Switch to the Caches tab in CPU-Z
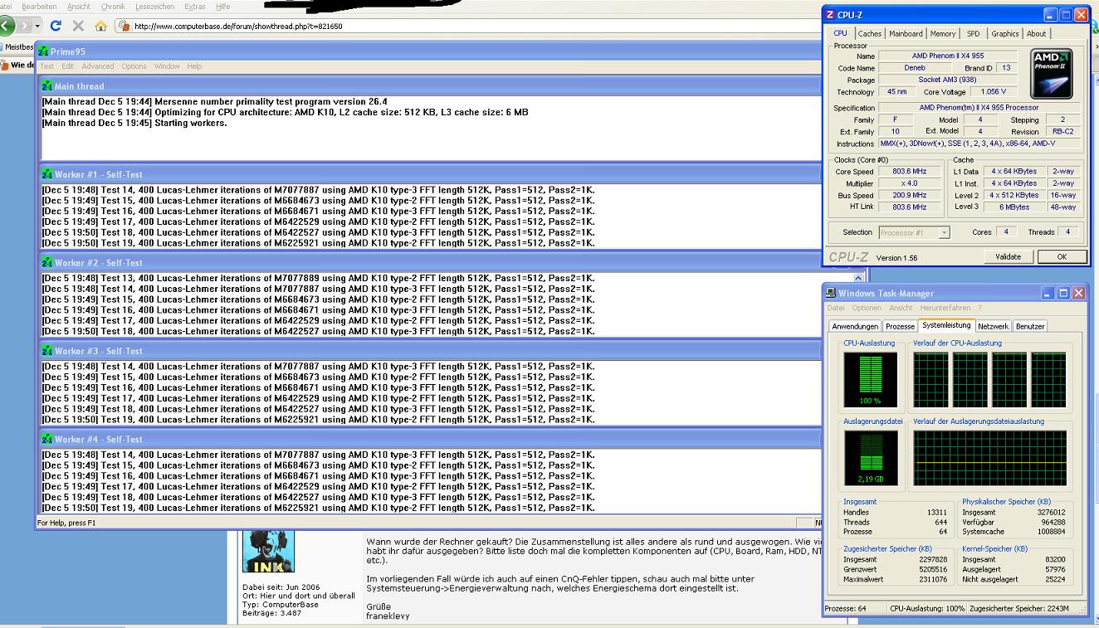The image size is (1099, 628). [870, 34]
